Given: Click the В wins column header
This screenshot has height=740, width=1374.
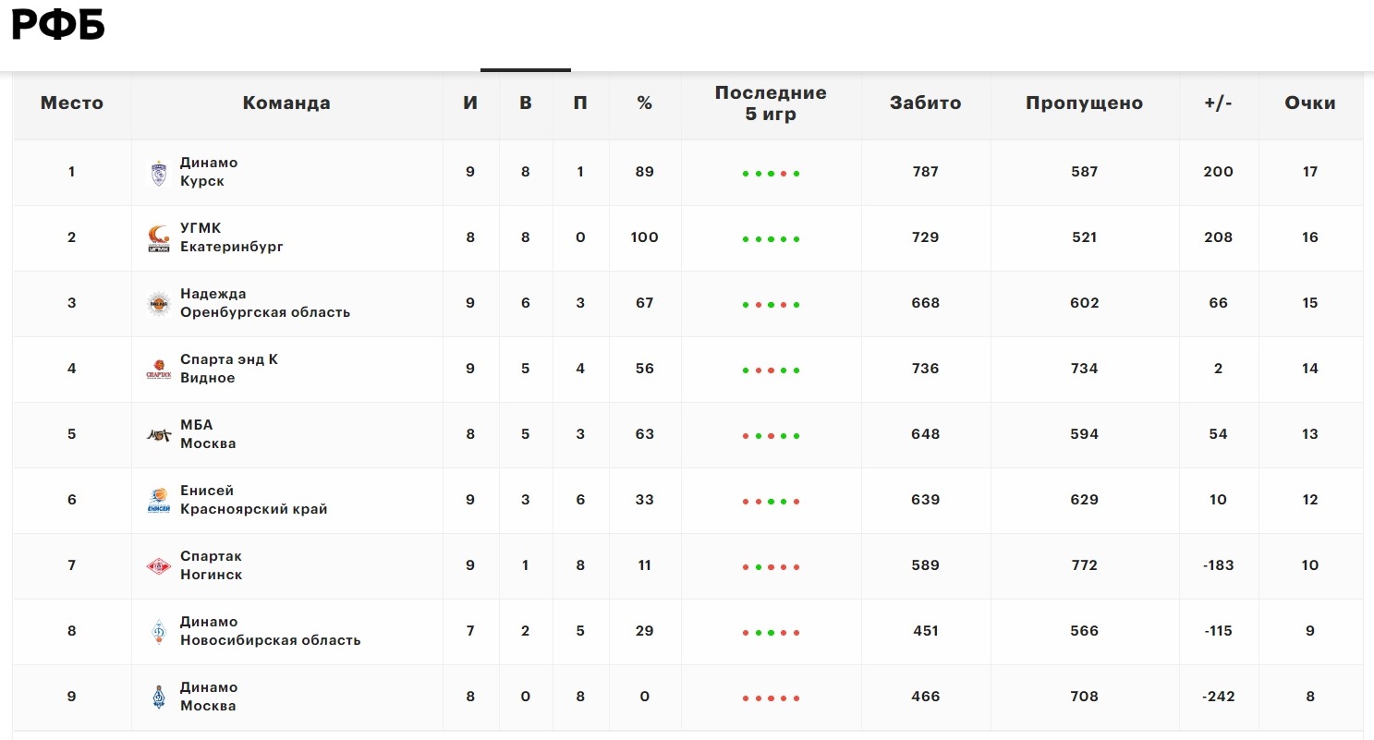Looking at the screenshot, I should point(526,103).
